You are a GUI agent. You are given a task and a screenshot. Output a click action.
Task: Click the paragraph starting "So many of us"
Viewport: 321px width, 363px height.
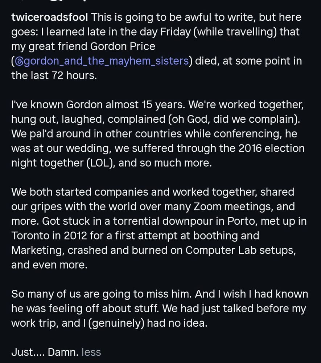pyautogui.click(x=160, y=308)
